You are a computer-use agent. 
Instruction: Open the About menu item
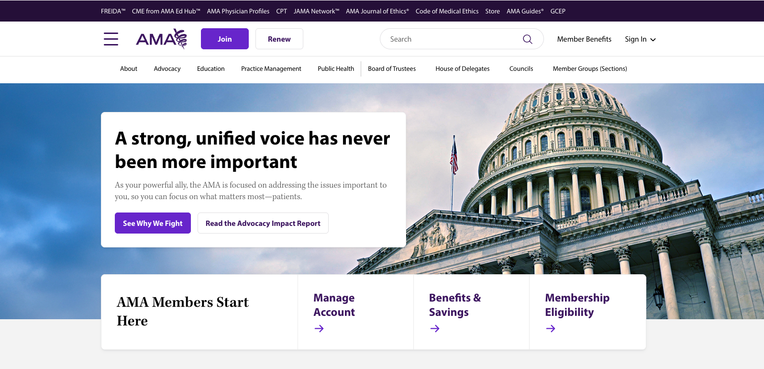pyautogui.click(x=129, y=68)
